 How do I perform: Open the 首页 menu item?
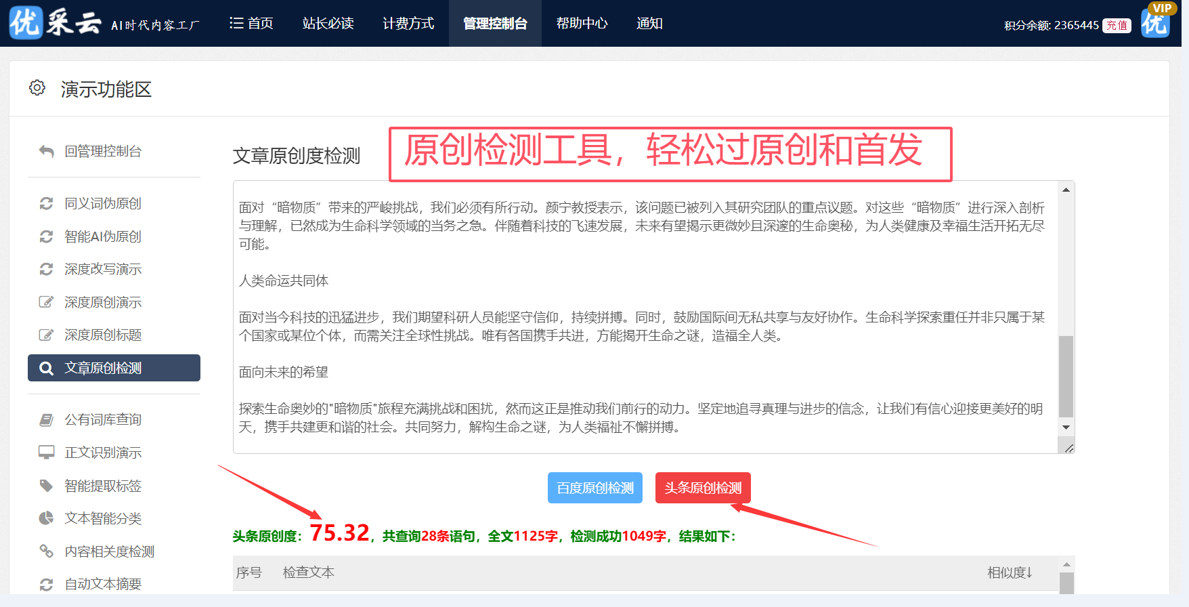coord(251,24)
